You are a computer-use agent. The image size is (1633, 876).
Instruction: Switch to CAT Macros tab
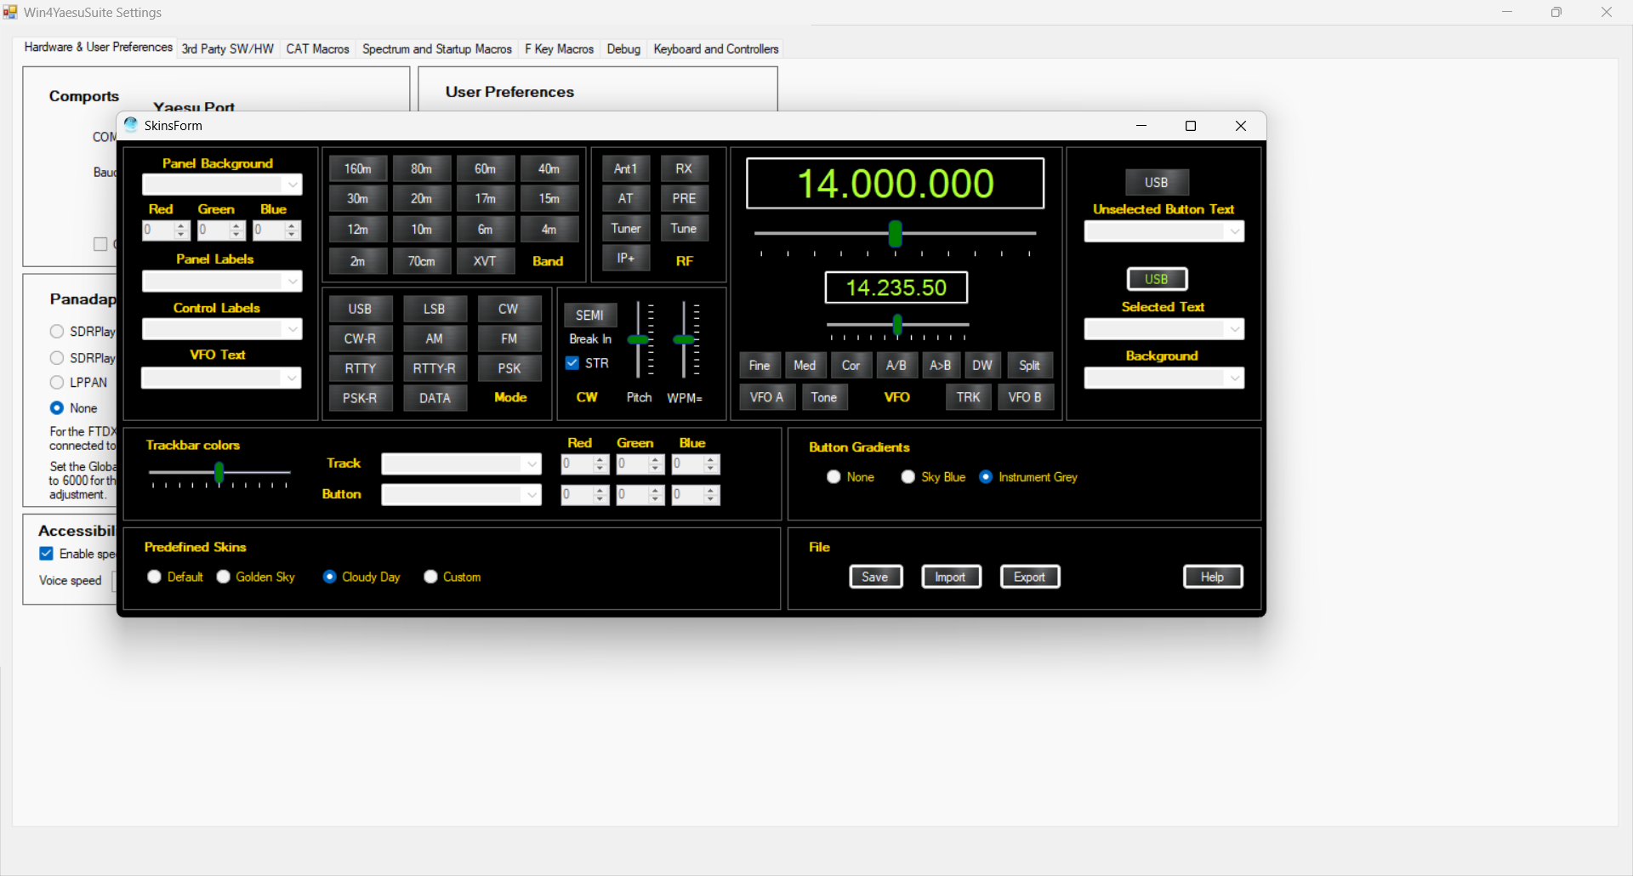coord(318,48)
